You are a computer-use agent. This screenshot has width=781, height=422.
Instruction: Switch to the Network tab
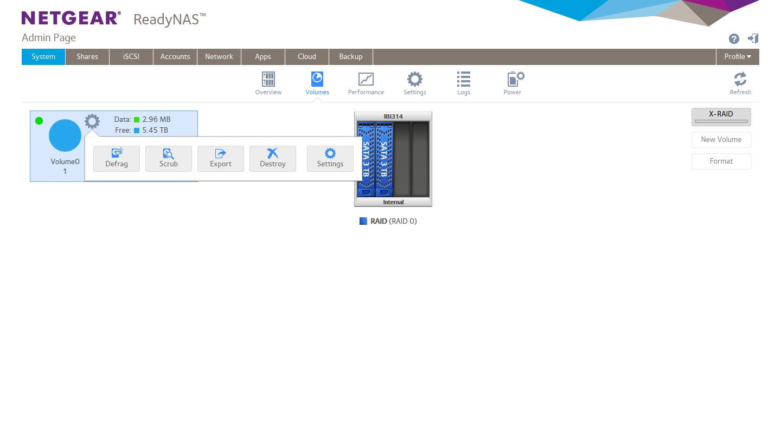[x=219, y=57]
